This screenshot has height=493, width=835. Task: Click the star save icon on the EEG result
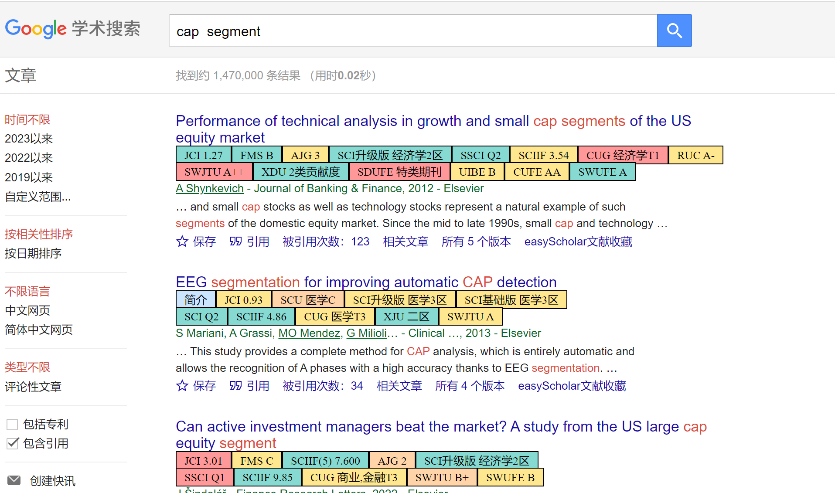(x=182, y=386)
